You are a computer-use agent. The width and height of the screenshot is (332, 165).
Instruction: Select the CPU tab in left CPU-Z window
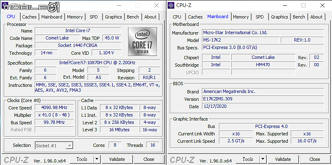click(x=11, y=17)
